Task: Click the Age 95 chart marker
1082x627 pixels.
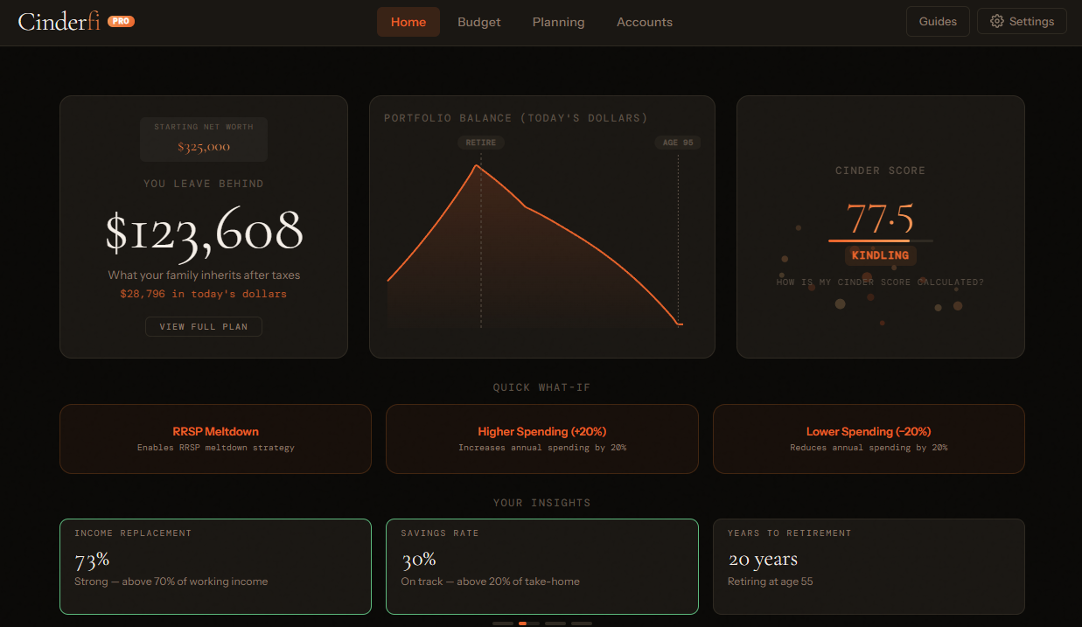Action: [x=678, y=143]
